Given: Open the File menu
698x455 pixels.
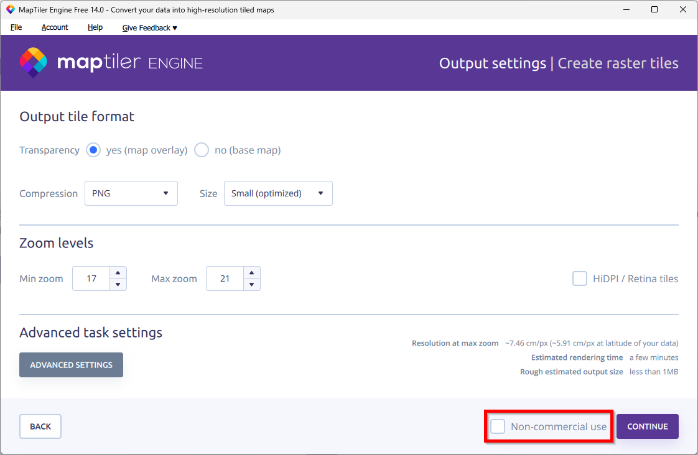Looking at the screenshot, I should tap(16, 27).
